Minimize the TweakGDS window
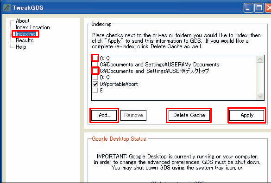The height and width of the screenshot is (183, 271). point(248,8)
